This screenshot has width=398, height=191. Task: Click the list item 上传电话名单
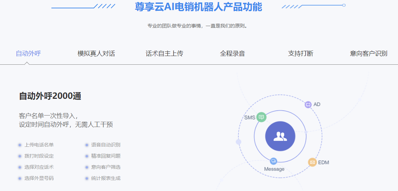pyautogui.click(x=39, y=145)
